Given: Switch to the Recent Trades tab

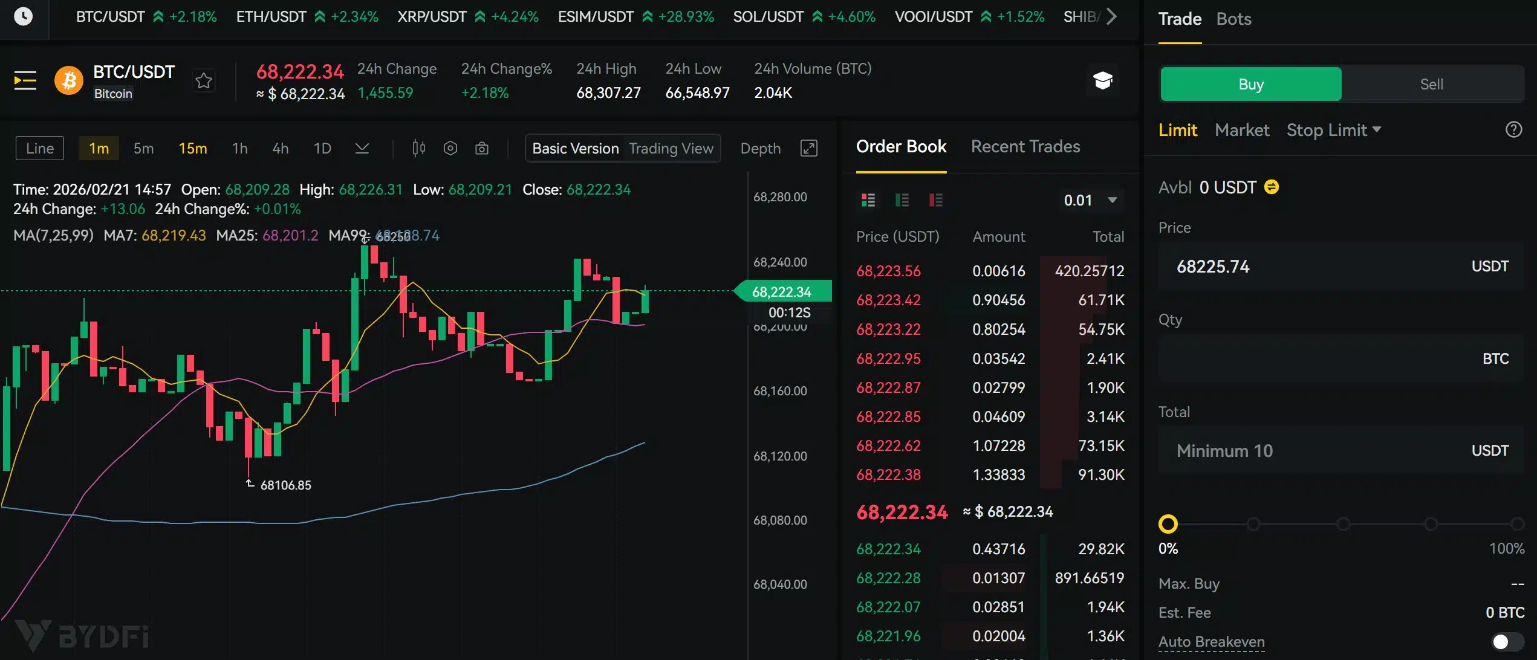Looking at the screenshot, I should (1025, 146).
